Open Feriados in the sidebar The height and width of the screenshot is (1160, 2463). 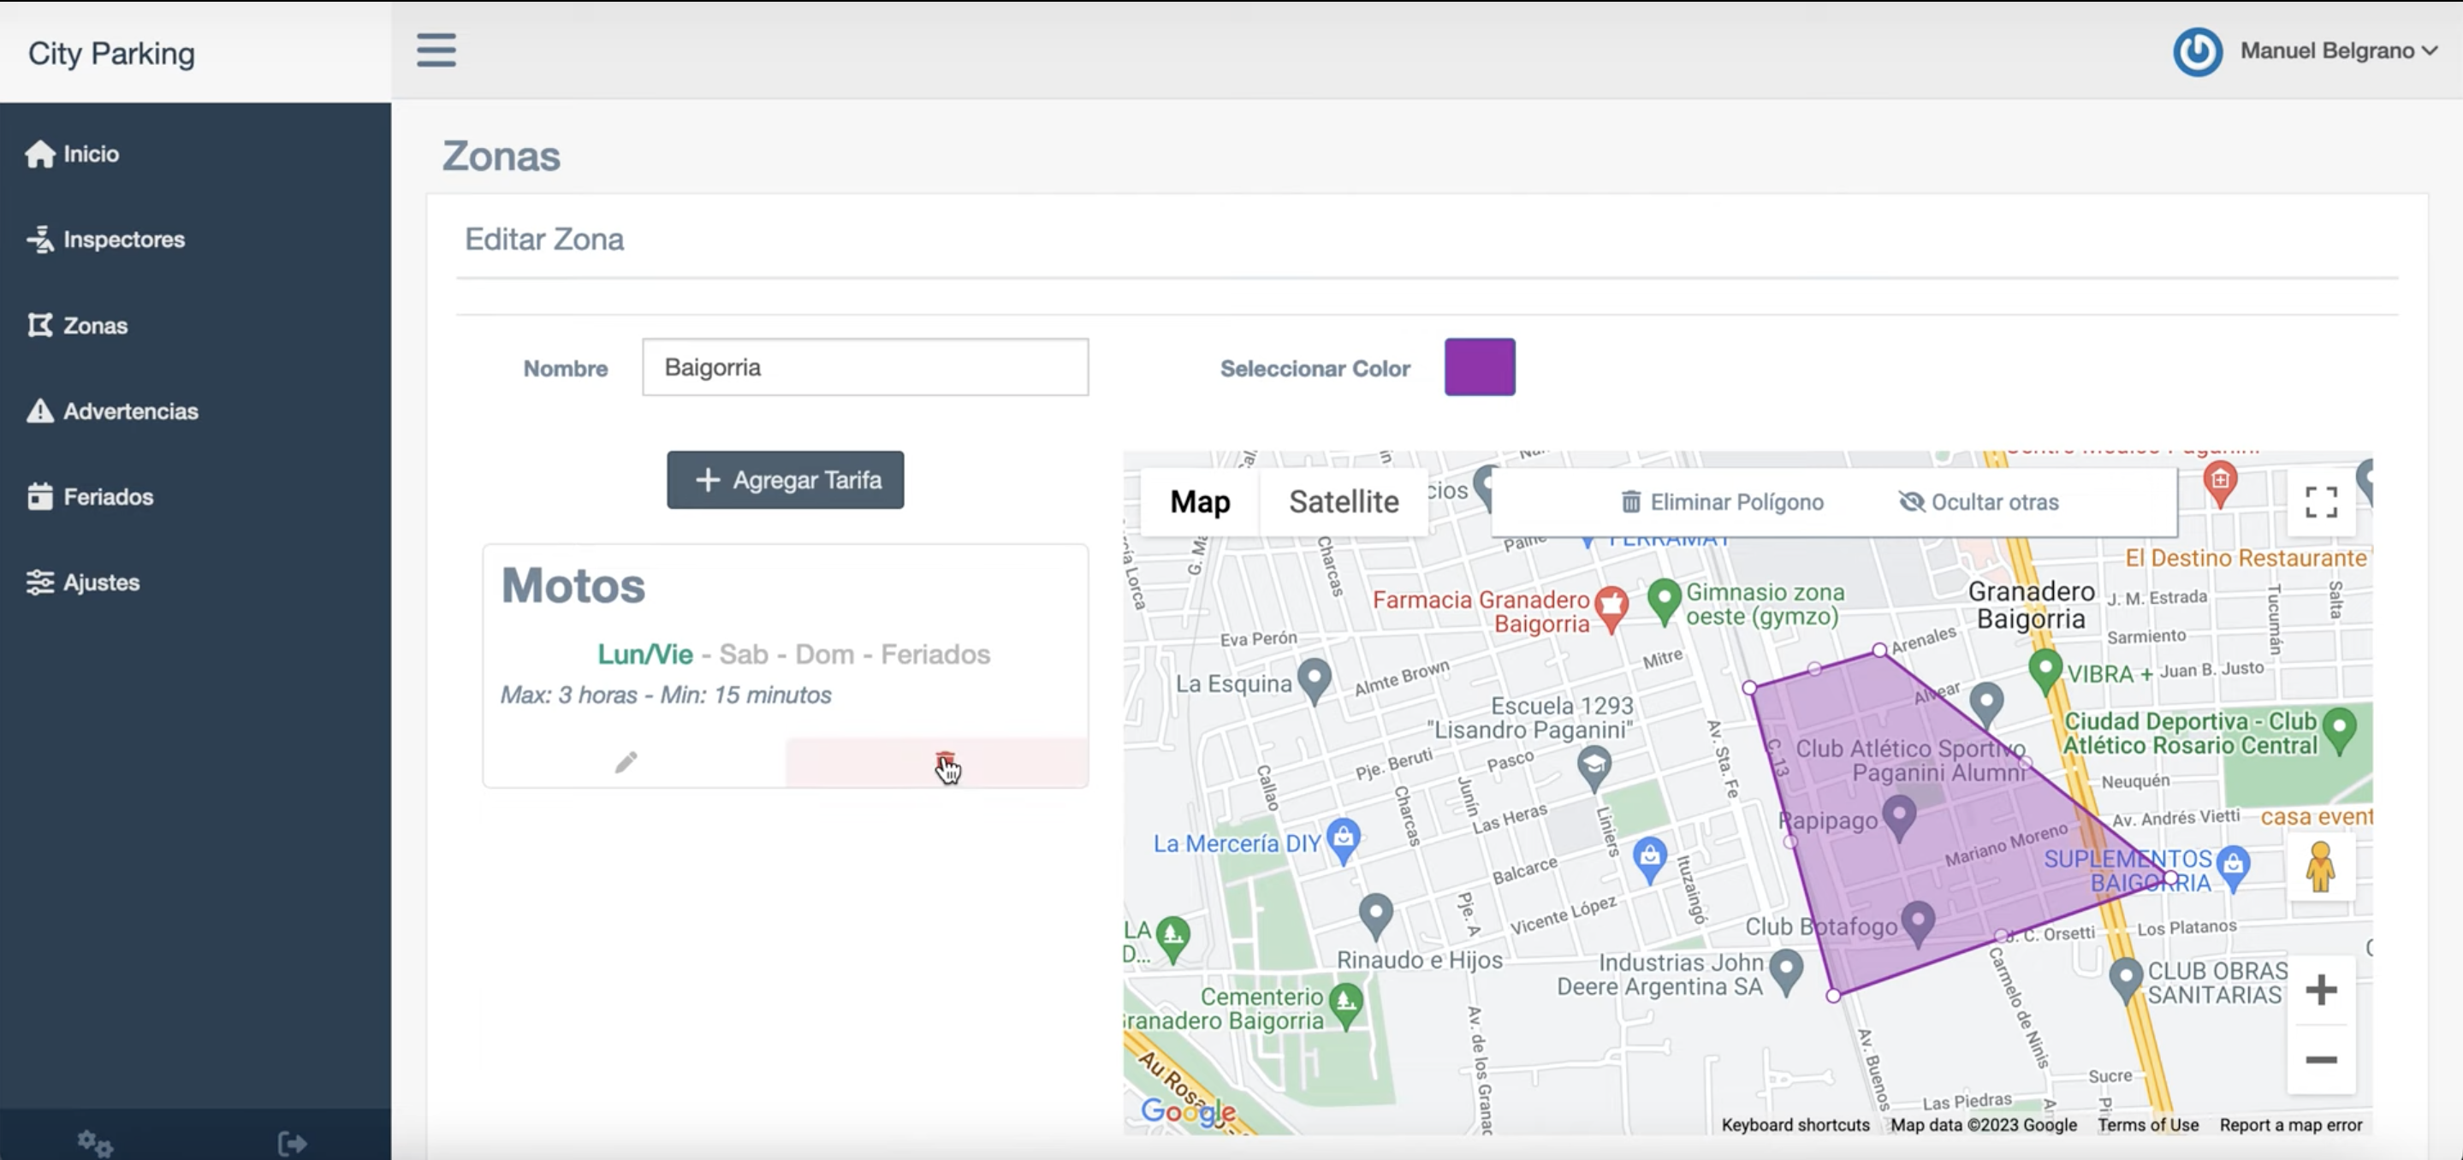pyautogui.click(x=108, y=497)
